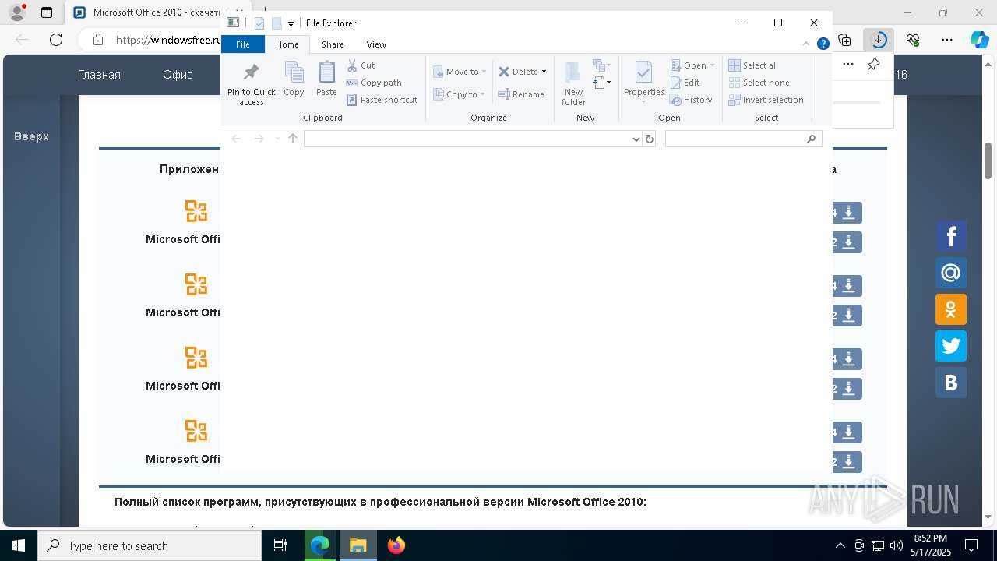Click Type here to search box
This screenshot has width=997, height=561.
(x=150, y=545)
